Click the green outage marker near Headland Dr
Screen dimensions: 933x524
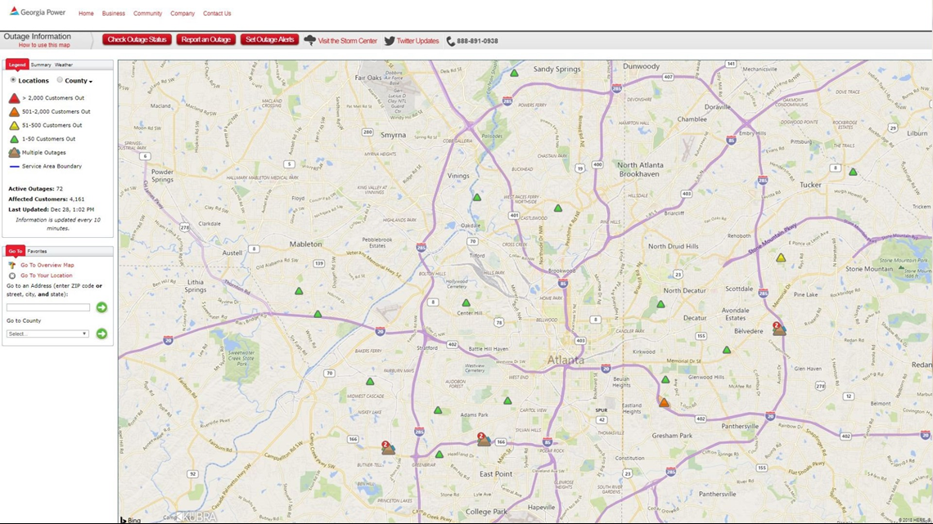point(439,455)
